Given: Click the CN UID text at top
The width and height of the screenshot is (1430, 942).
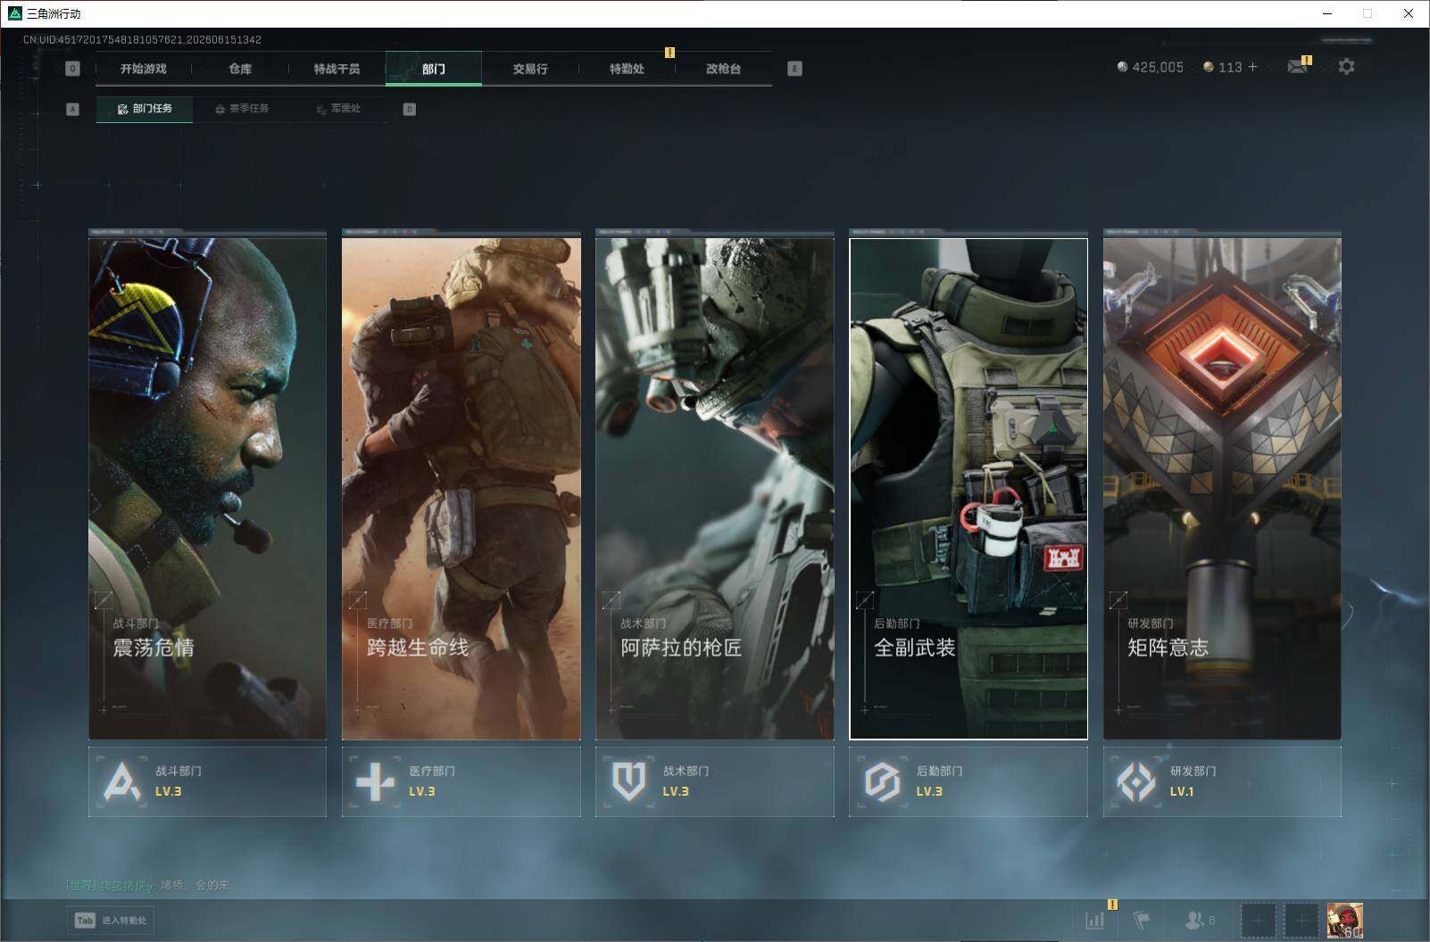Looking at the screenshot, I should pyautogui.click(x=143, y=40).
